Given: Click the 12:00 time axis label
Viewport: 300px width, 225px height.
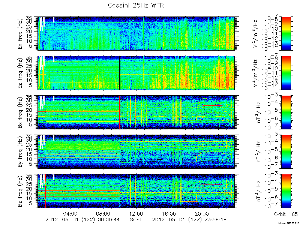Looking at the screenshot, I should (x=136, y=213).
